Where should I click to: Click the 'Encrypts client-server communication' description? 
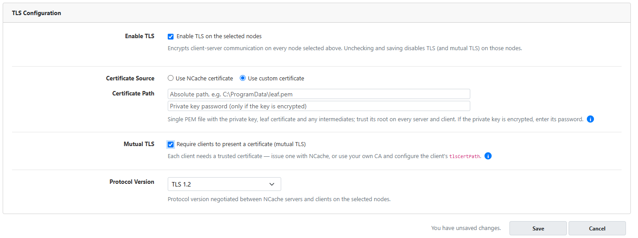pos(345,48)
